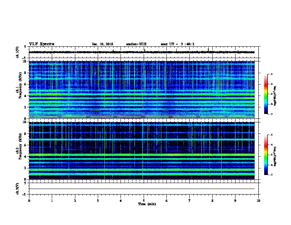Click the "2" tick on the time axis
Viewport: 291px width, 225px height.
(75, 201)
